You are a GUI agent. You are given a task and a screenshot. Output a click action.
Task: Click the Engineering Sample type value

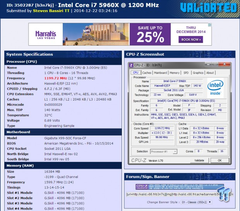tap(59, 126)
